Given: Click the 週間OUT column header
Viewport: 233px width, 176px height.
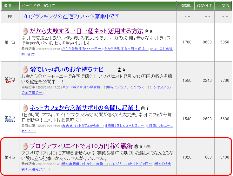Looking at the screenshot, I should click(x=204, y=6).
